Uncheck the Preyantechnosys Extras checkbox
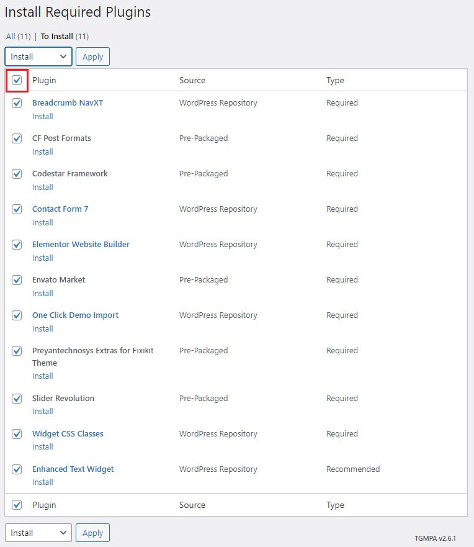The width and height of the screenshot is (474, 547). (17, 351)
